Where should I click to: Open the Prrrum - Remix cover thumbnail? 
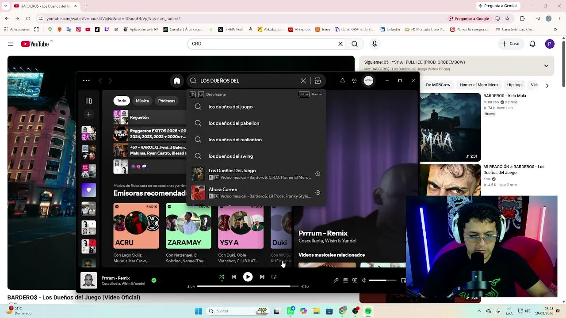click(88, 281)
